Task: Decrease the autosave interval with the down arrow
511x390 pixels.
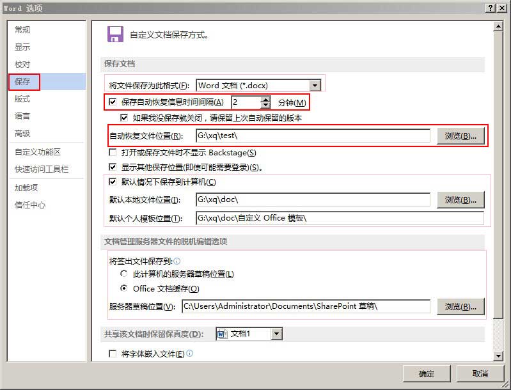Action: pyautogui.click(x=265, y=105)
